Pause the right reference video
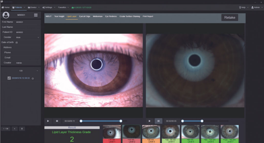Image resolution: width=264 pixels, height=143 pixels. 158,121
